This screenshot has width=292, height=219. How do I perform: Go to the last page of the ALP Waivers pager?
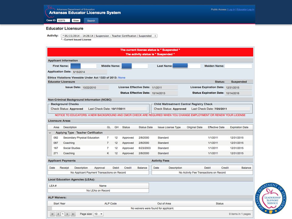click(x=73, y=214)
